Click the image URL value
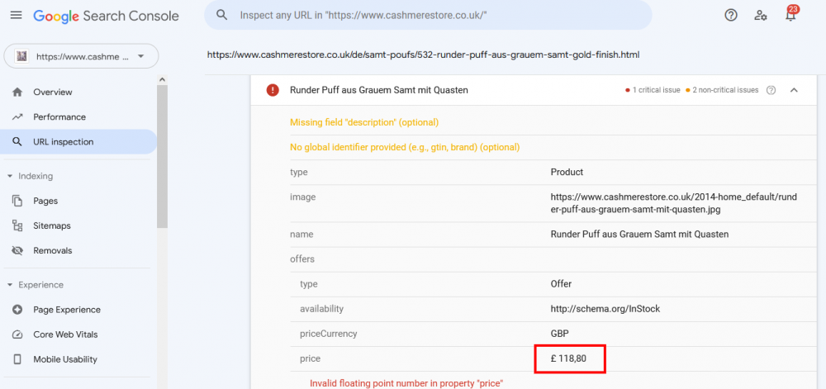Viewport: 826px width, 389px height. [x=674, y=203]
